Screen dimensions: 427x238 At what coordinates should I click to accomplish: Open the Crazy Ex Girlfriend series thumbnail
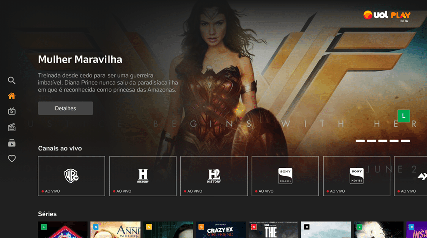tap(221, 230)
